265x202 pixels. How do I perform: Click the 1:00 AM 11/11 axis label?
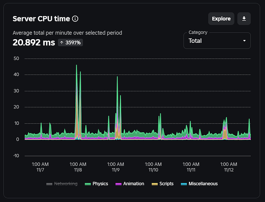pyautogui.click(x=191, y=167)
